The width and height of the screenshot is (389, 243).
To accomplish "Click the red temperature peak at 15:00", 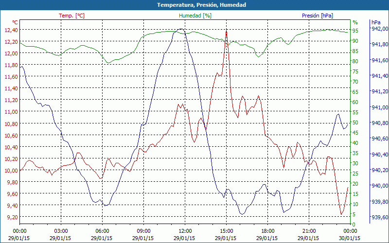I will [x=226, y=31].
